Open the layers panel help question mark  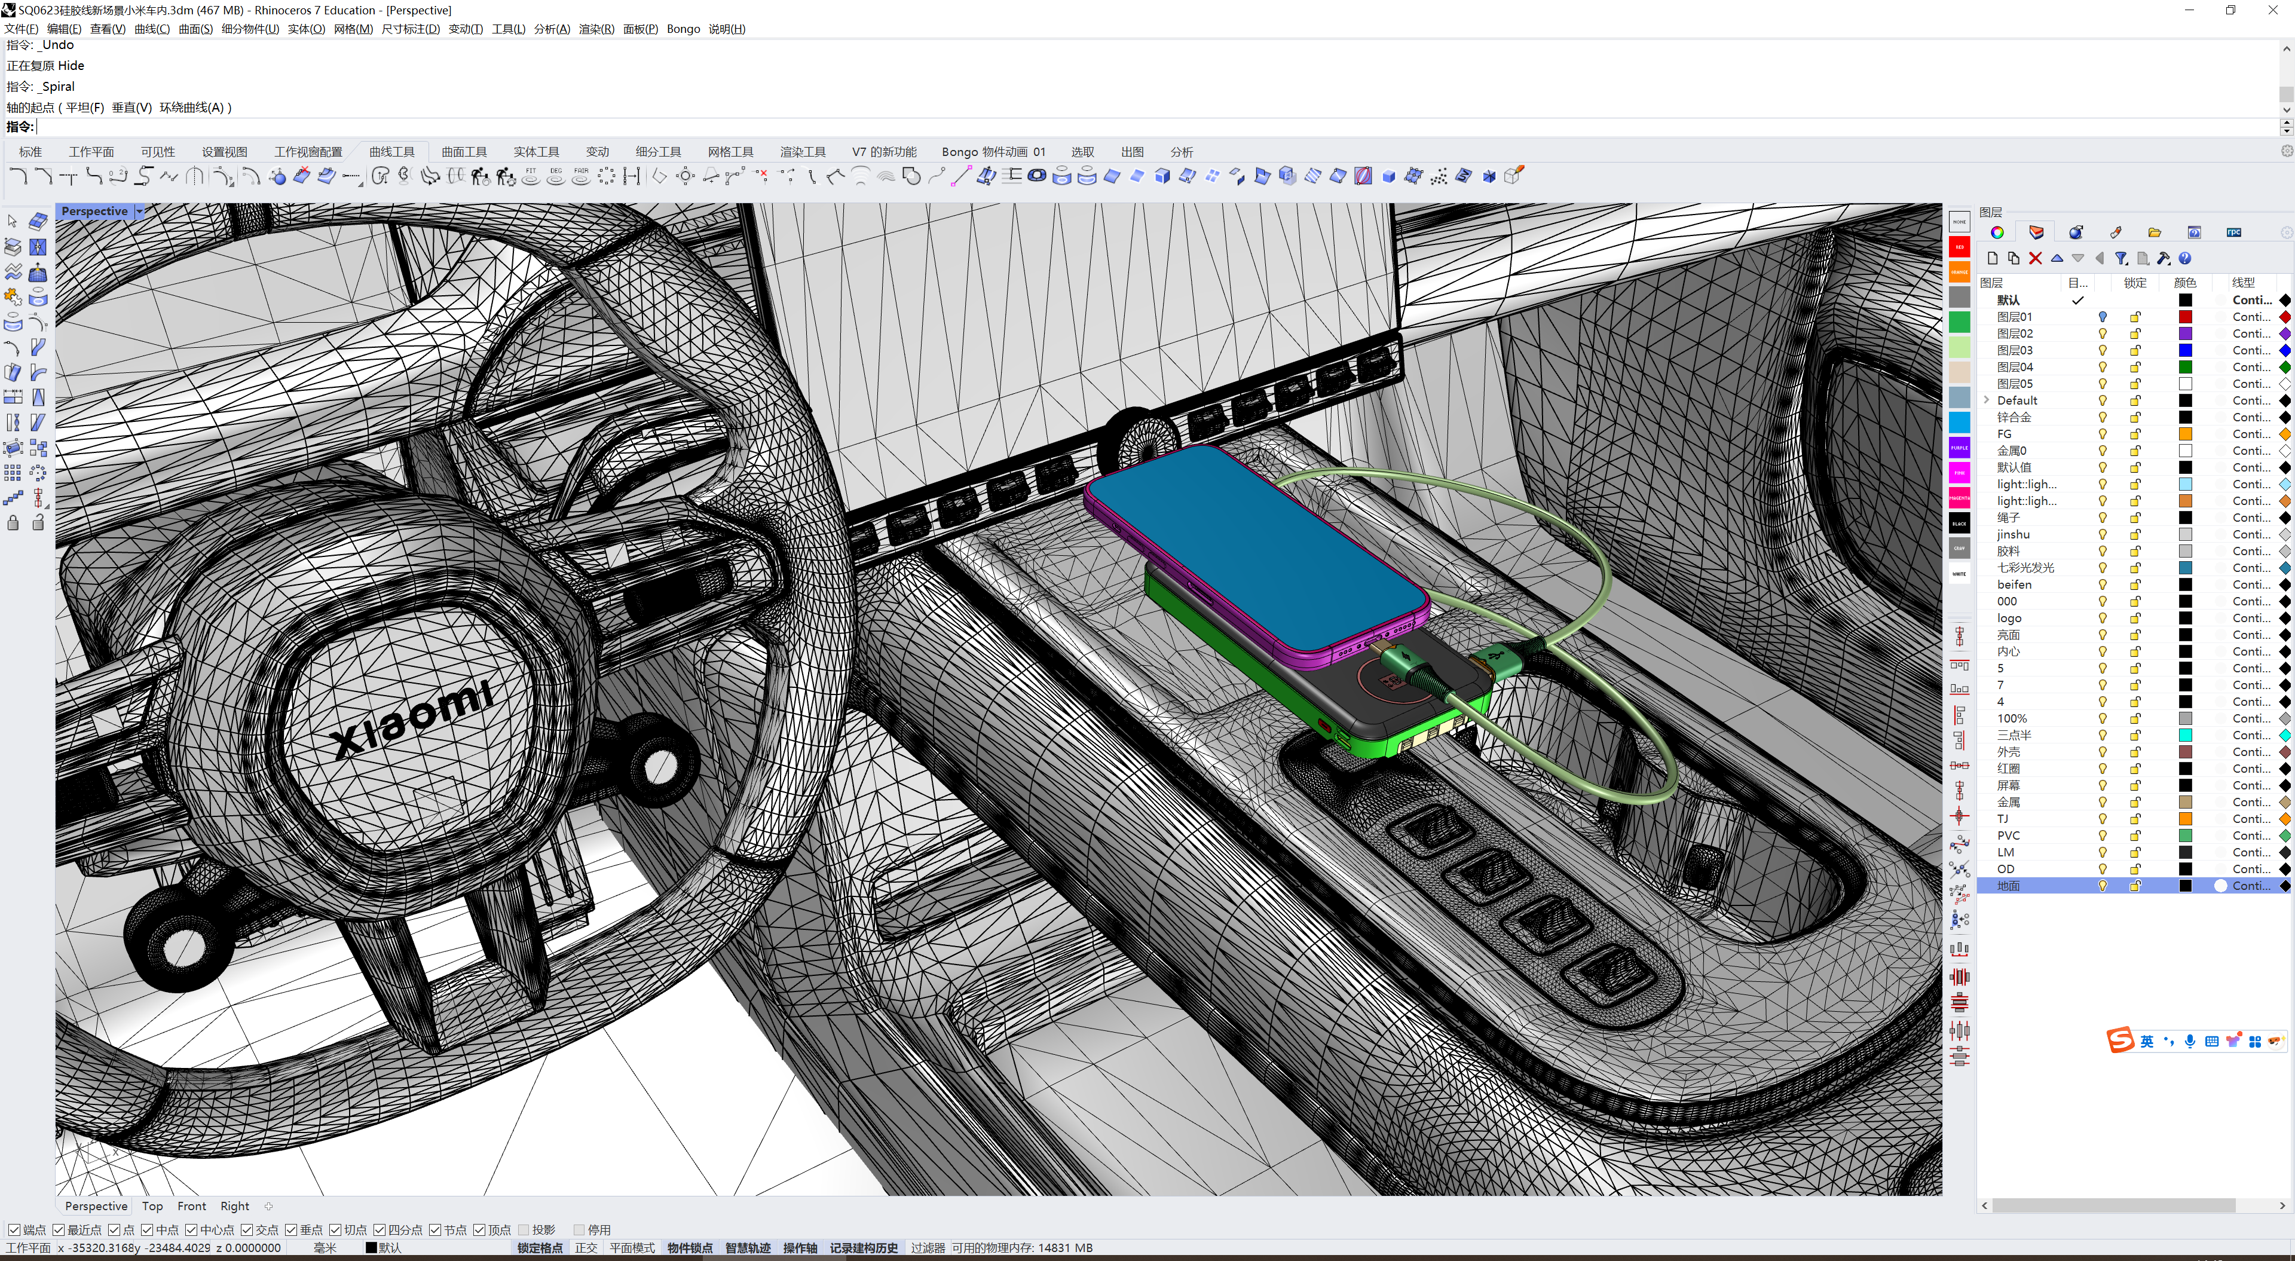2186,258
